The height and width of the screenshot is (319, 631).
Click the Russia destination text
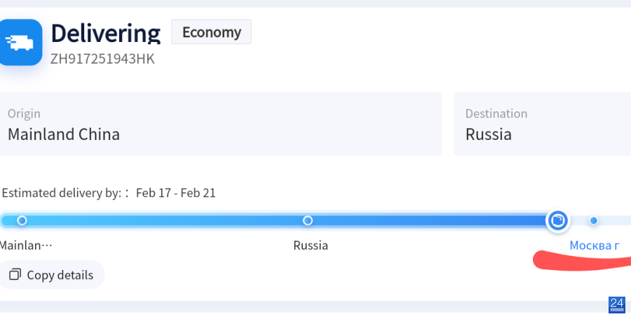(x=489, y=134)
